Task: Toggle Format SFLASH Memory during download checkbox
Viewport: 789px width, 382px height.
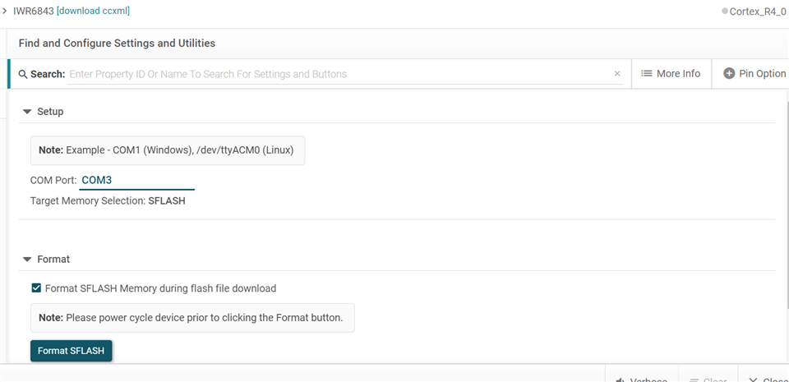Action: click(36, 288)
